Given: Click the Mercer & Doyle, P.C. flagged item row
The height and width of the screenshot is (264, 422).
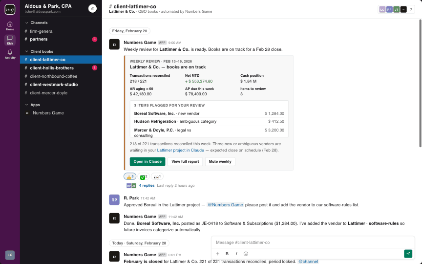Looking at the screenshot, I should click(209, 132).
